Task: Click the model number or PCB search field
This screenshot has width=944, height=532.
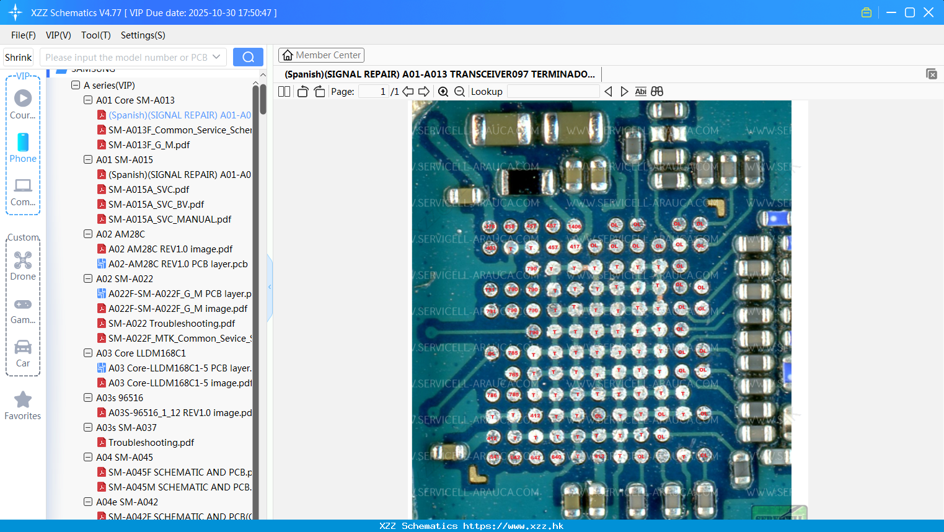Action: click(127, 57)
